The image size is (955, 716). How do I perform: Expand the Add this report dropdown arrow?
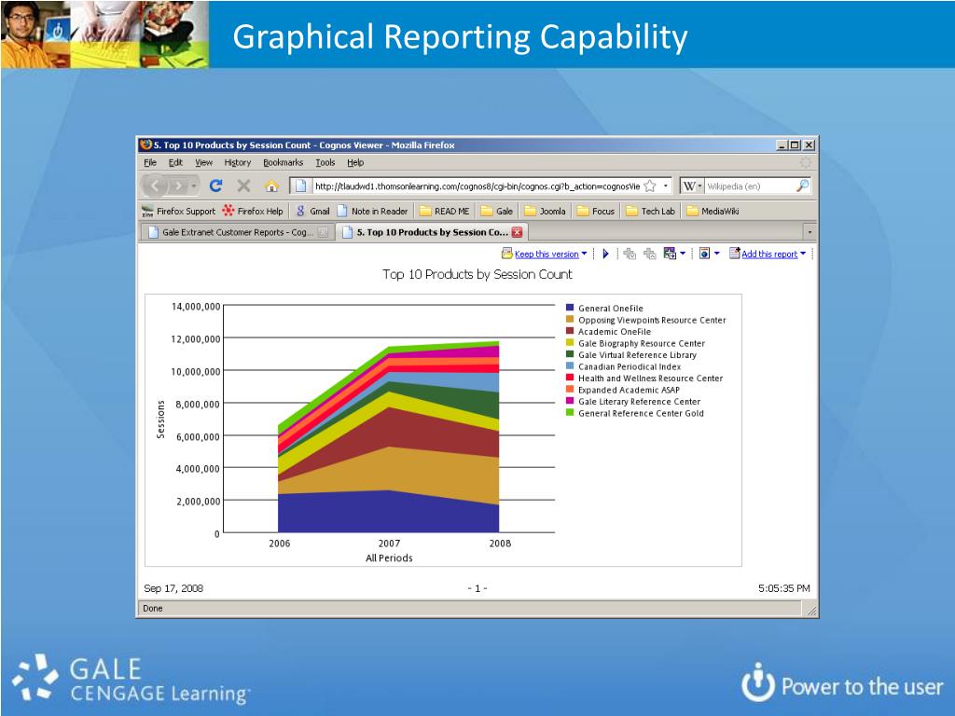coord(803,254)
